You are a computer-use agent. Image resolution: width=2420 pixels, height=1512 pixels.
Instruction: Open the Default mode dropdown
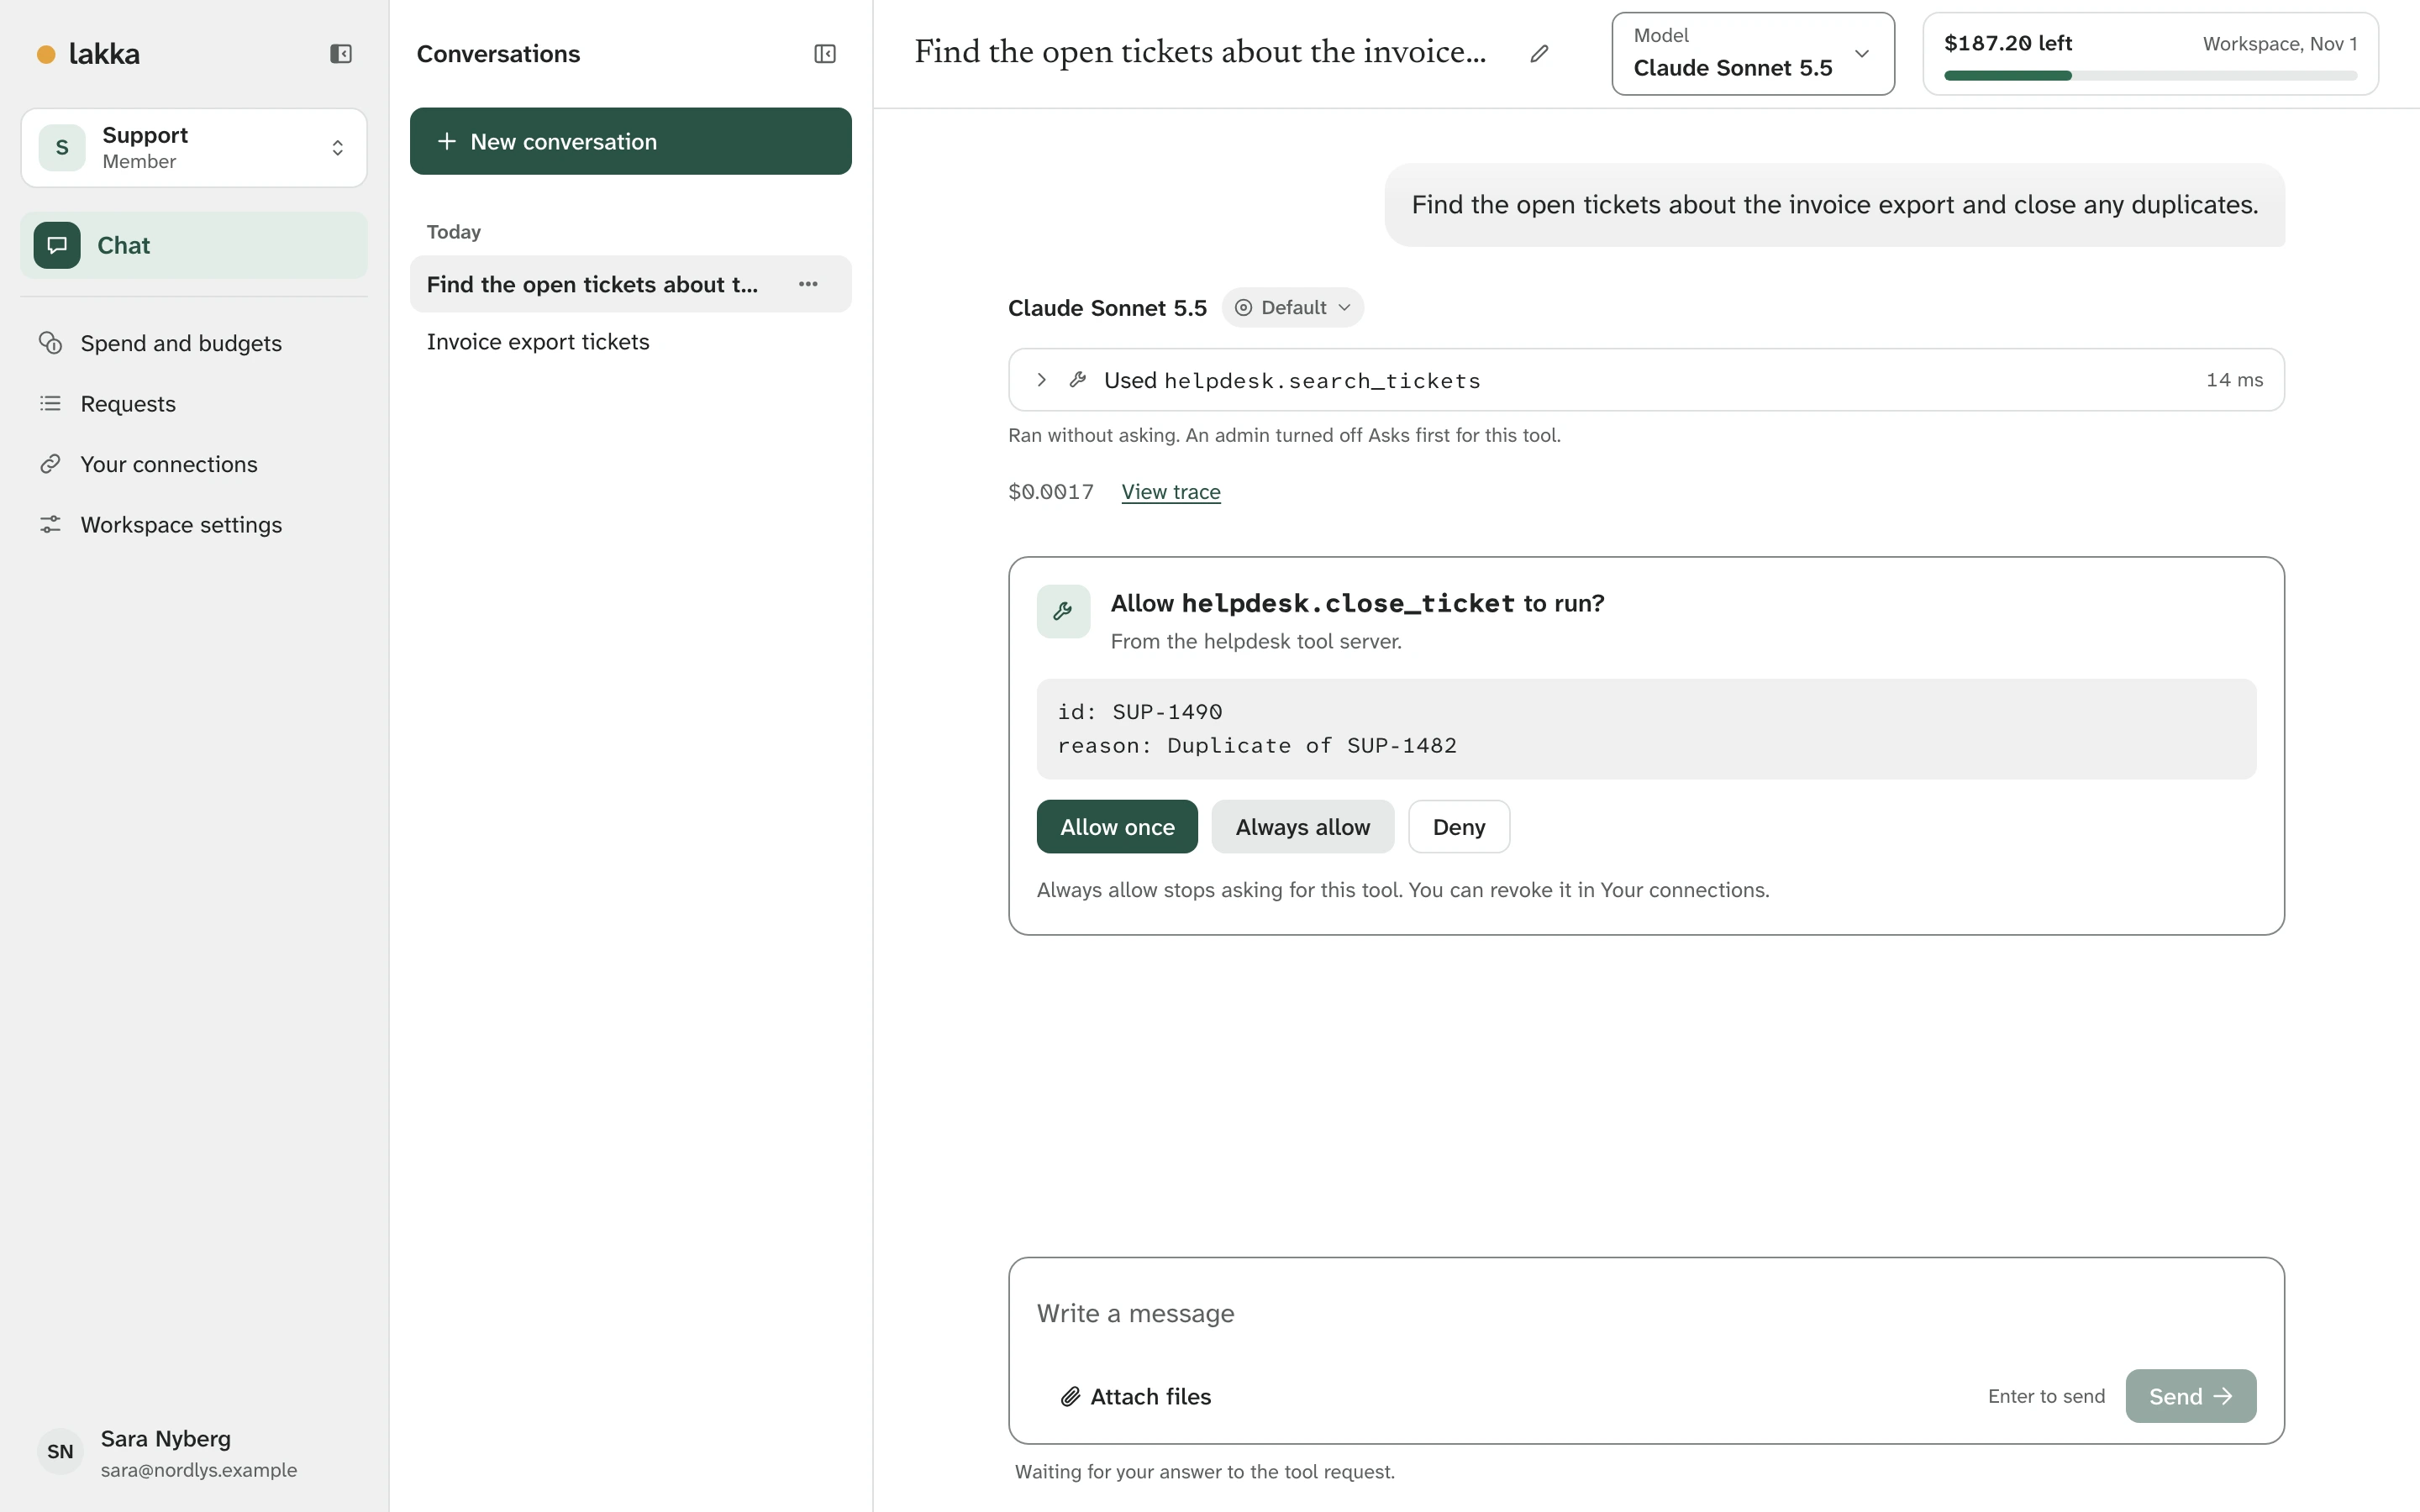point(1292,307)
